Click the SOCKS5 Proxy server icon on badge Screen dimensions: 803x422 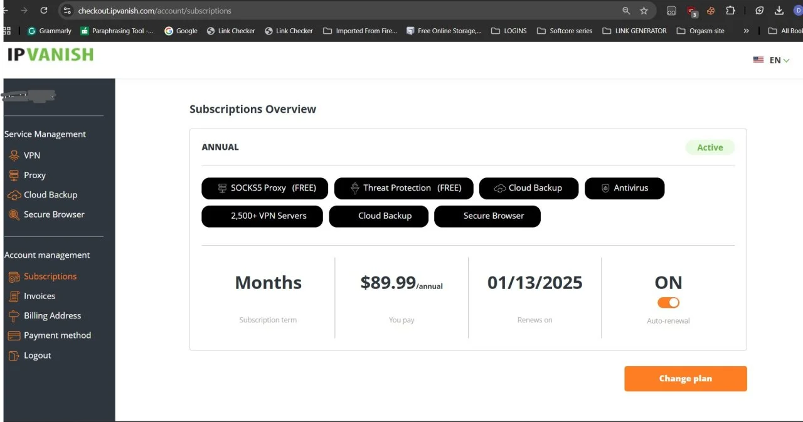click(222, 188)
